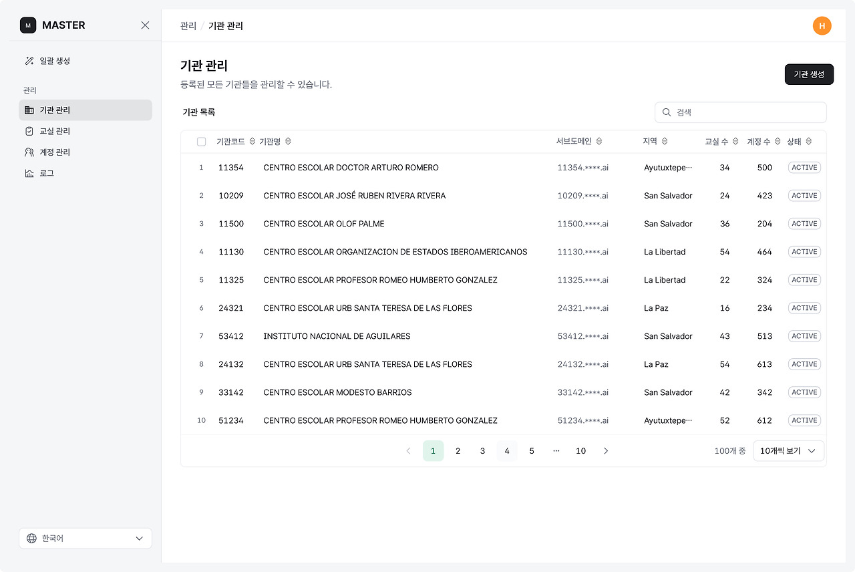Click the 서브도메인 column header label

(574, 142)
